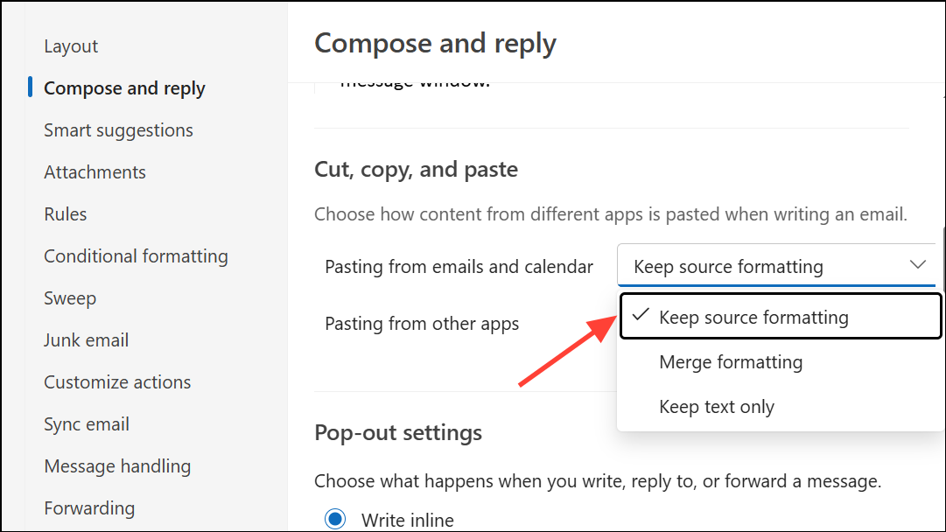946x532 pixels.
Task: Open Forwarding settings
Action: [x=89, y=508]
